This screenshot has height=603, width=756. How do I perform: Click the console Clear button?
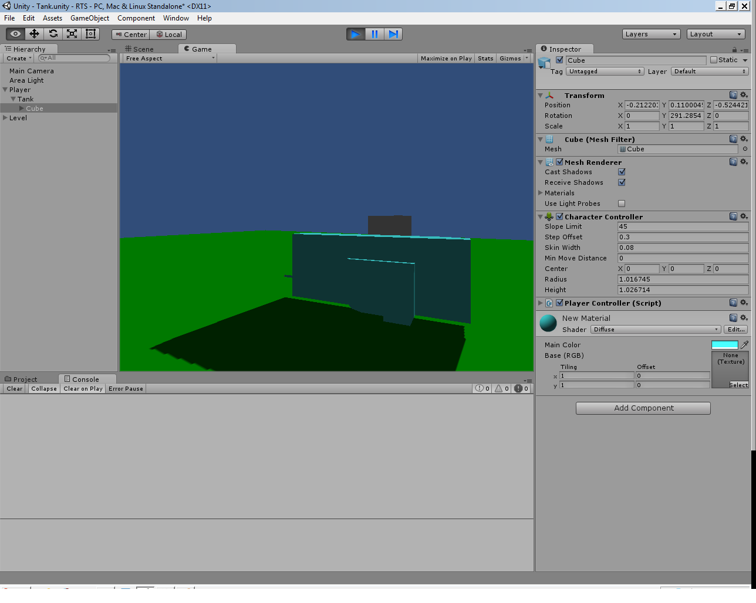point(15,388)
